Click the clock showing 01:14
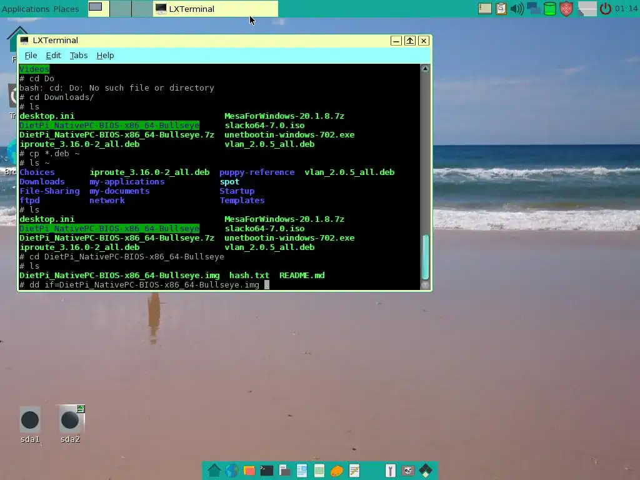640x480 pixels. pyautogui.click(x=626, y=9)
